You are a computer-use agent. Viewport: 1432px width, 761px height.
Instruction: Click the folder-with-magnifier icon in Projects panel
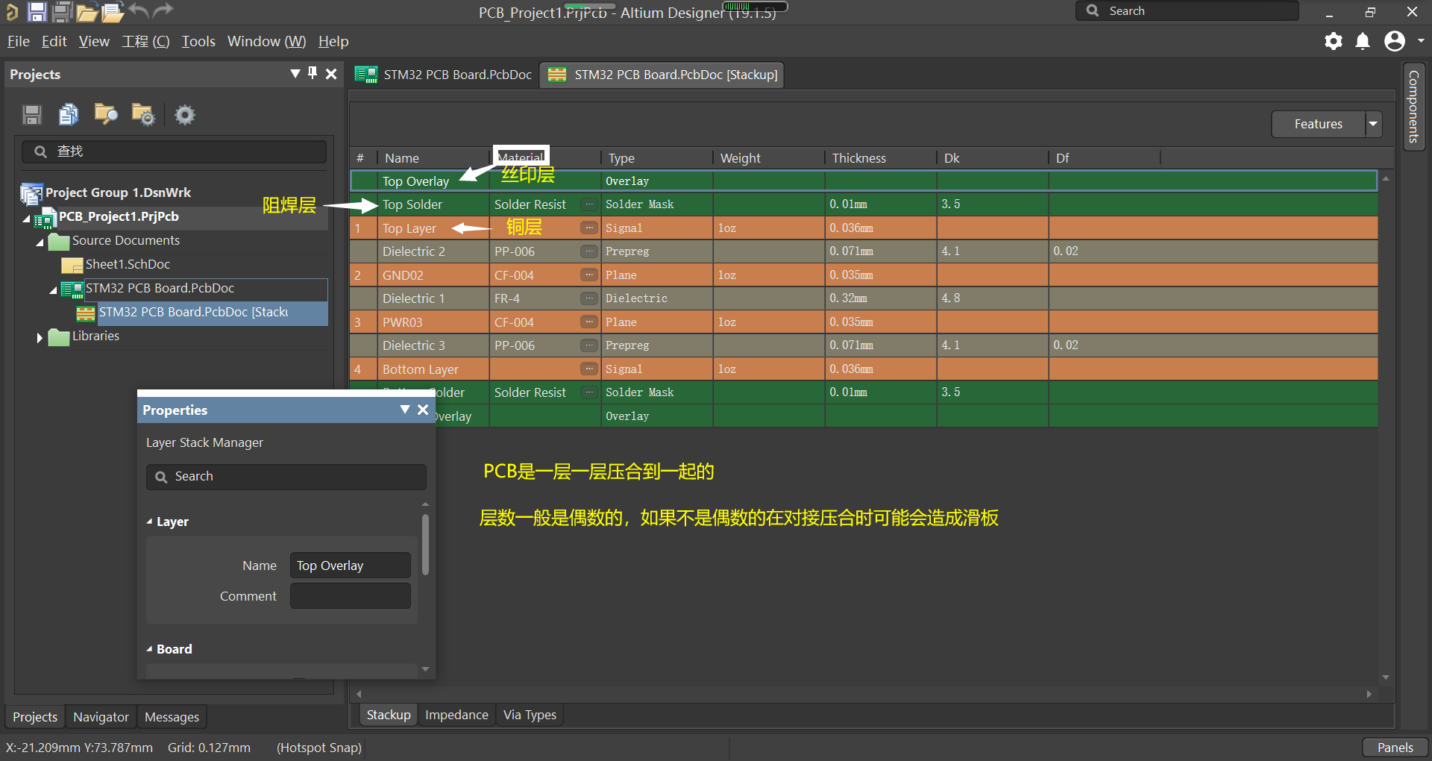click(x=106, y=114)
